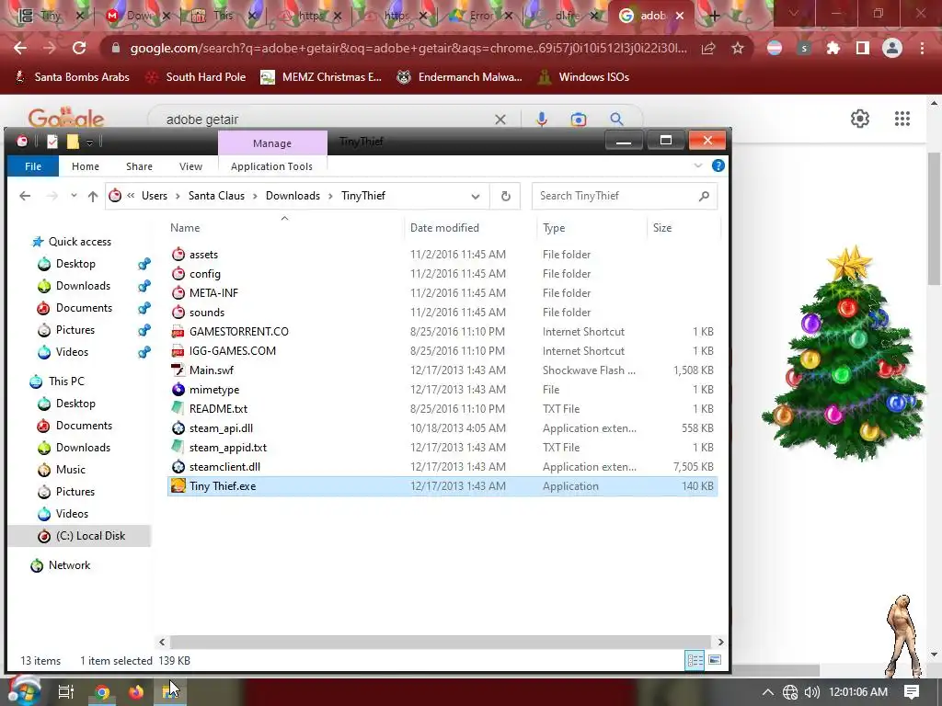Expand the Explorer ribbon chevron
This screenshot has height=706, width=942.
coord(697,165)
